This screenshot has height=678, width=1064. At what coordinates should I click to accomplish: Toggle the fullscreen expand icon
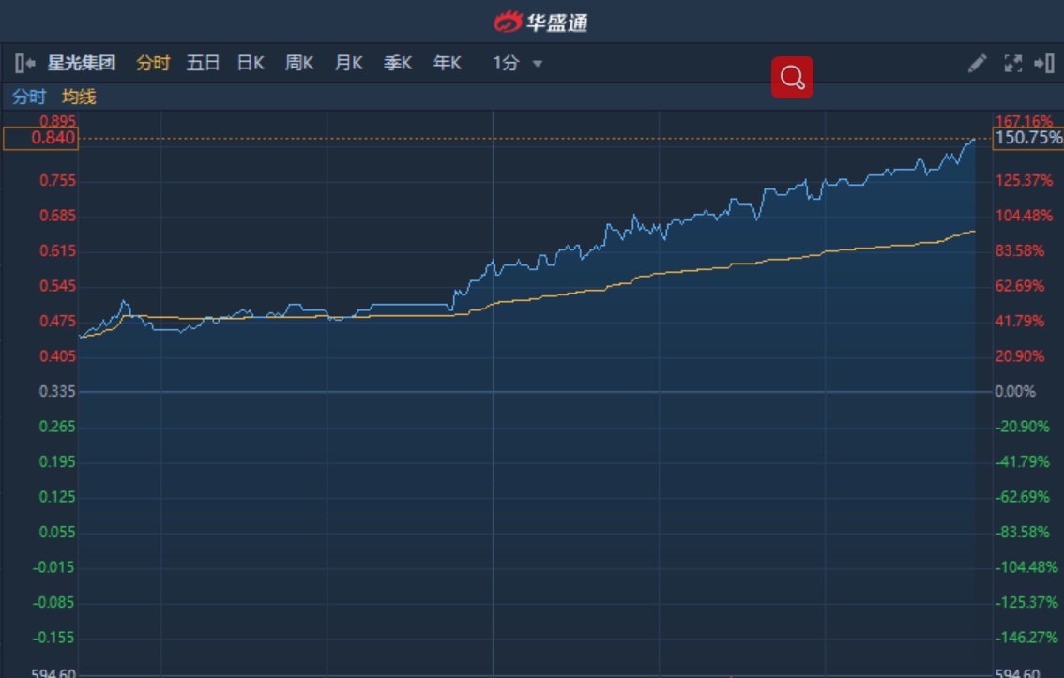pyautogui.click(x=1013, y=64)
